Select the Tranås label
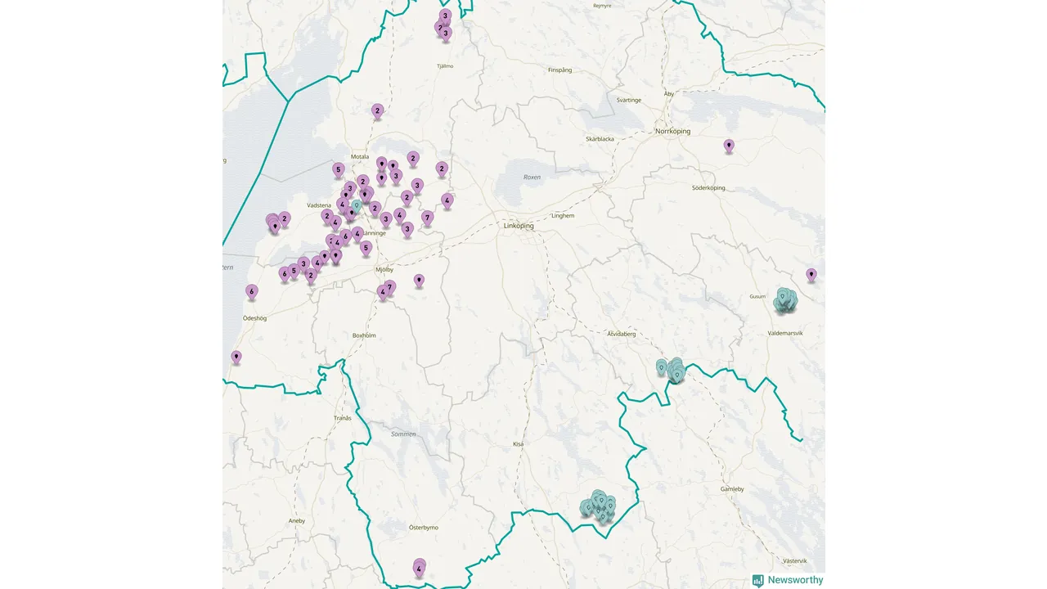1047x589 pixels. (x=343, y=418)
